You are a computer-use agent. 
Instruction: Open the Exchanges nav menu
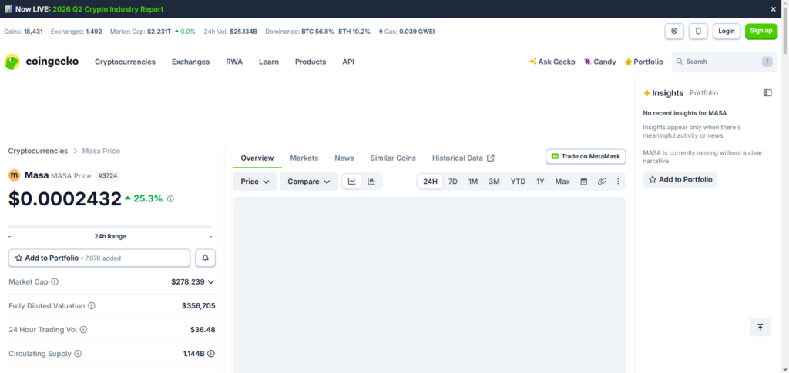click(191, 62)
